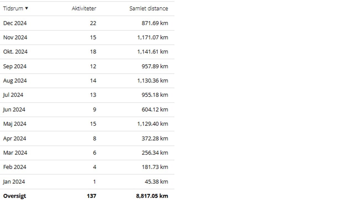Sort by Samlet distance column header

(148, 8)
